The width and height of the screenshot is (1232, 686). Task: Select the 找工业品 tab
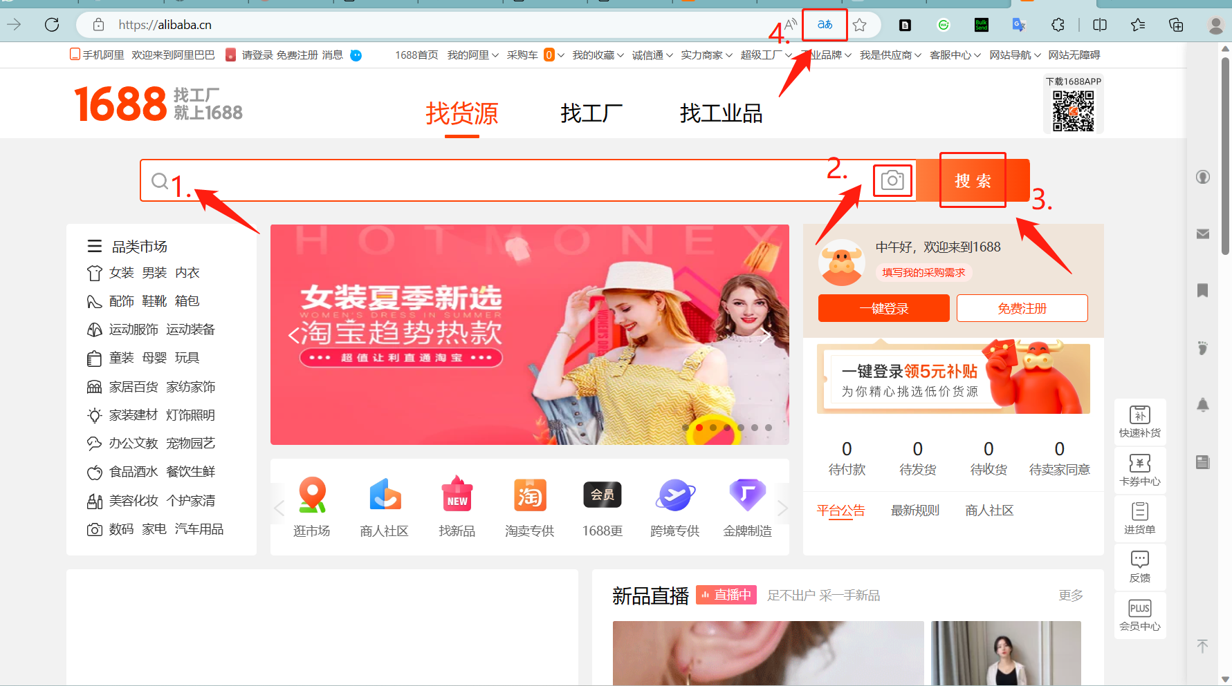point(721,113)
